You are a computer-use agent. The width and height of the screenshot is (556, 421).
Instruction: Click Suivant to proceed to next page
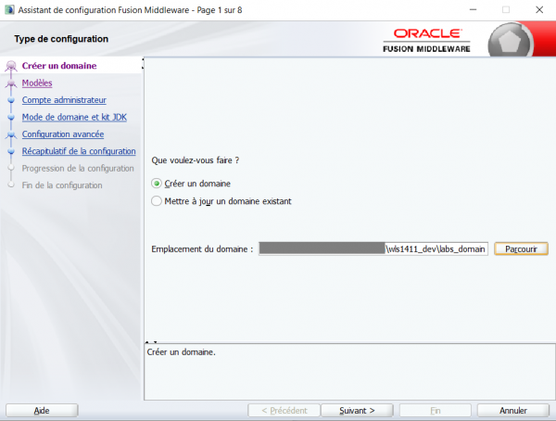click(x=357, y=411)
